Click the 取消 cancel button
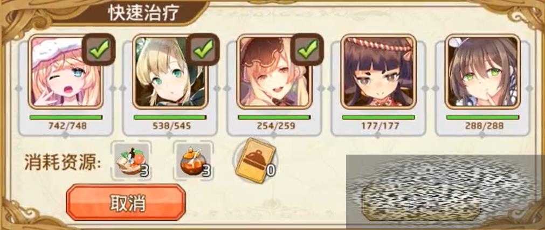This screenshot has height=230, width=545. [126, 203]
